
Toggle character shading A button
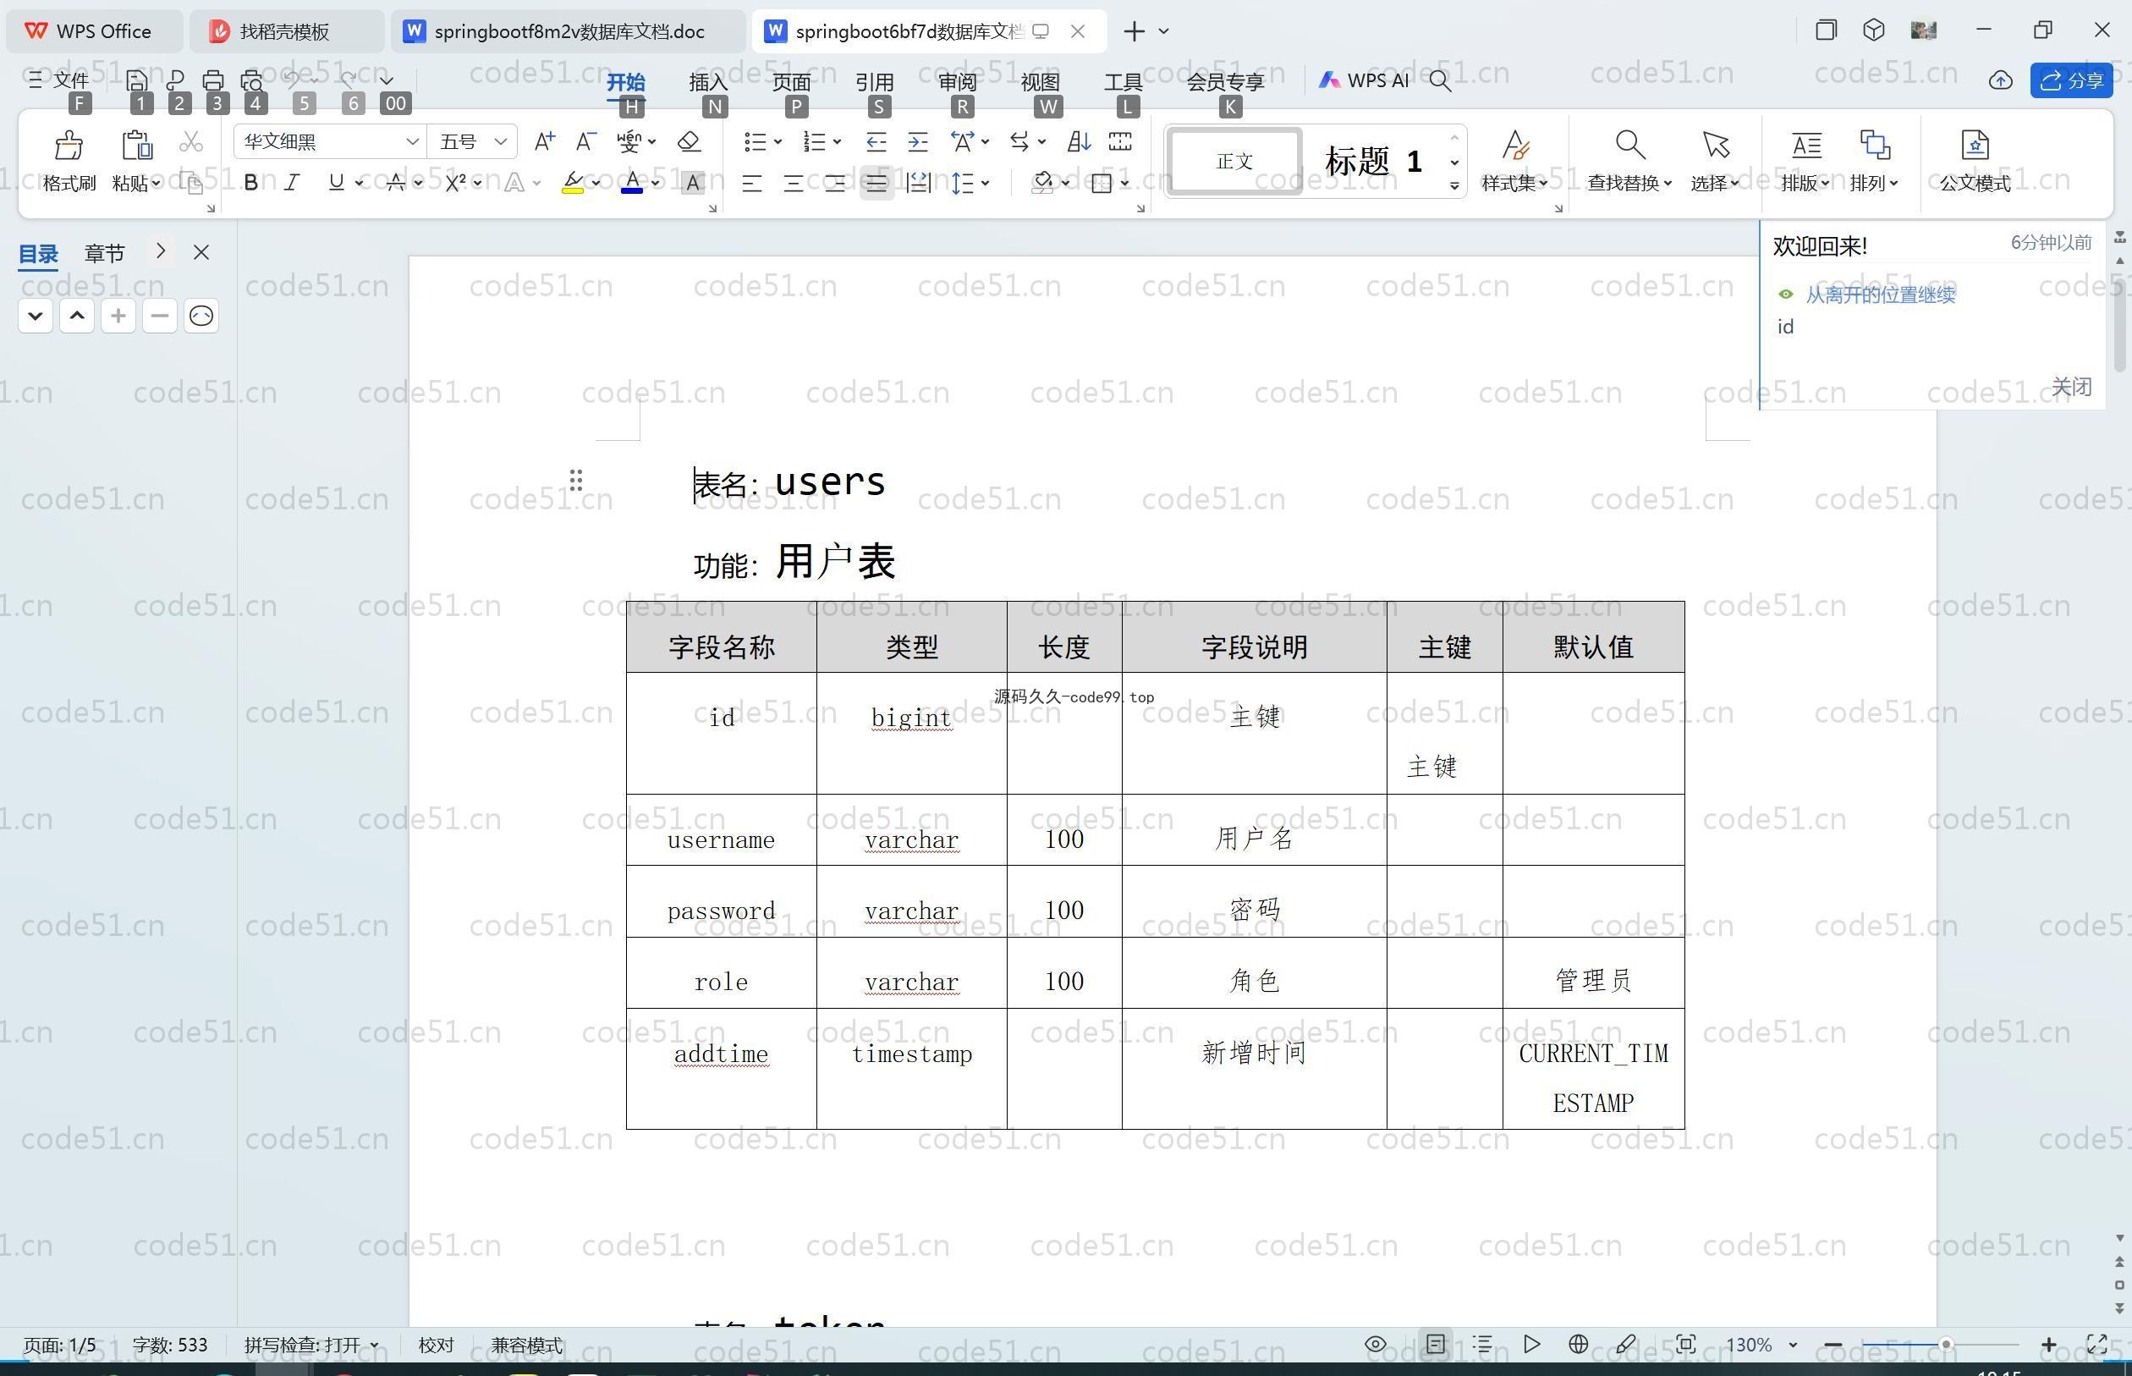[692, 183]
